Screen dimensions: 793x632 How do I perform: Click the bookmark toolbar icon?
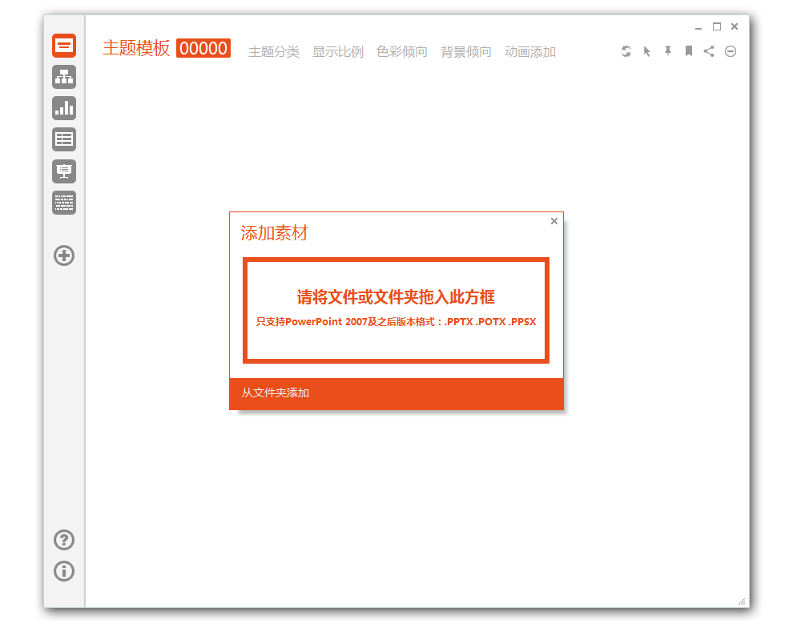click(x=688, y=51)
